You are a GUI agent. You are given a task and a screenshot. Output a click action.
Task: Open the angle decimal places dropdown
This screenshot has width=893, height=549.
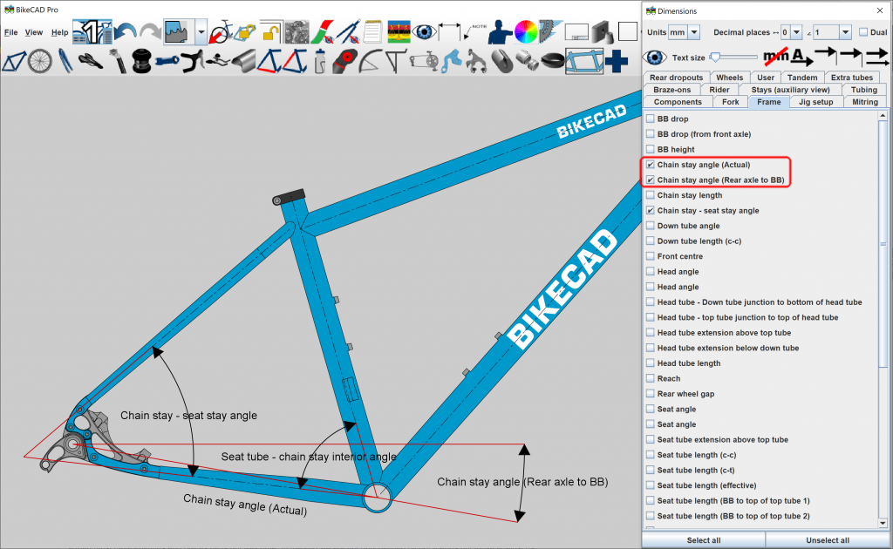tap(832, 32)
